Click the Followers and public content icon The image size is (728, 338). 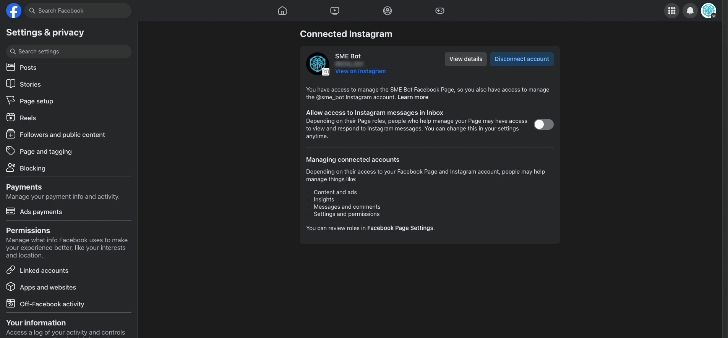click(11, 134)
